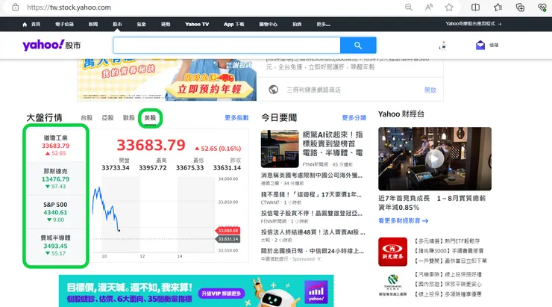Open headline 投信電子股買不停
This screenshot has width=552, height=307.
[x=312, y=213]
